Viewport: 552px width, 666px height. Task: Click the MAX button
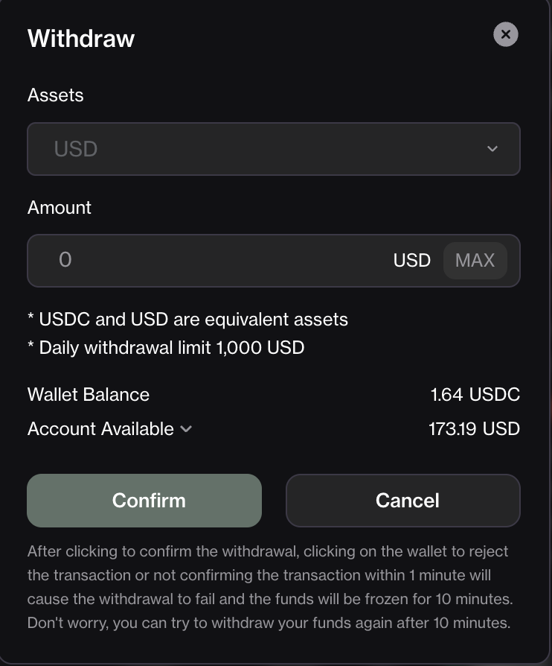click(475, 261)
